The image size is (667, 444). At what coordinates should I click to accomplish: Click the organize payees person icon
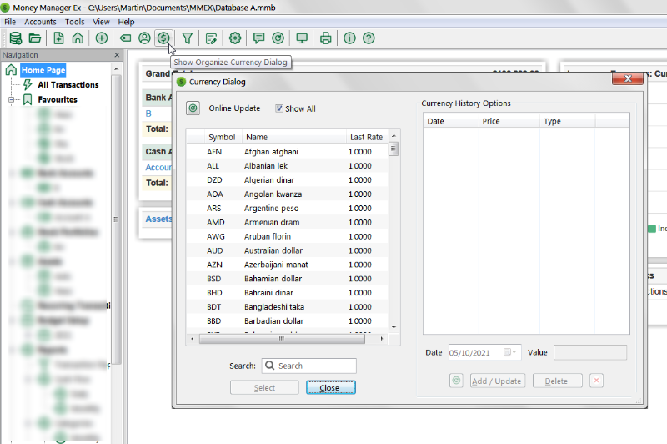coord(144,38)
